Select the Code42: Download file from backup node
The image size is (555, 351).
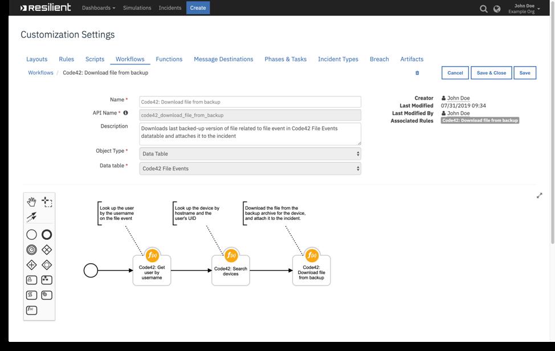point(312,271)
